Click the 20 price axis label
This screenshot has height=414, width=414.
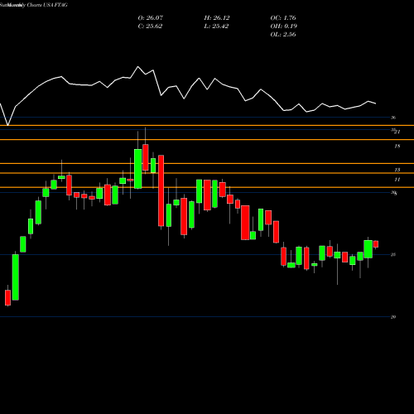(x=393, y=317)
